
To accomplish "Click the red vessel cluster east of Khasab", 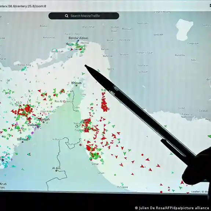I will (104, 102).
